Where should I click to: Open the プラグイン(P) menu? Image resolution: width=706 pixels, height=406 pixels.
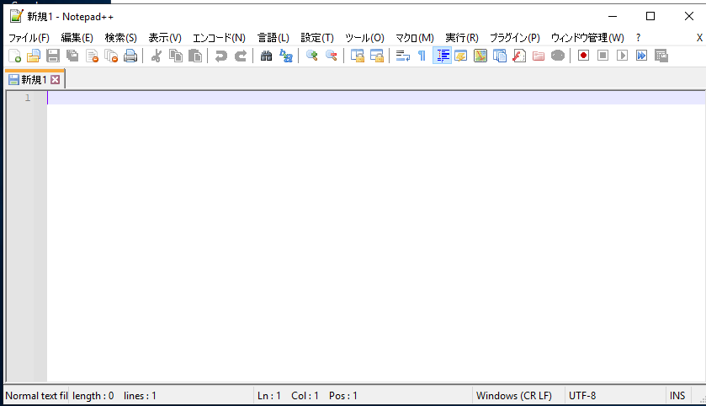tap(515, 38)
